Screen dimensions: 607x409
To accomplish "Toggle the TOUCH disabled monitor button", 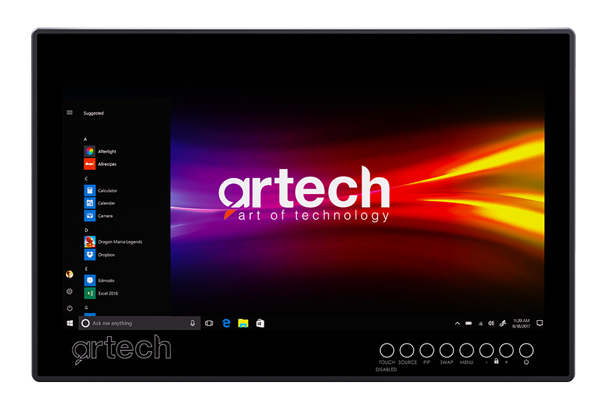I will (386, 350).
